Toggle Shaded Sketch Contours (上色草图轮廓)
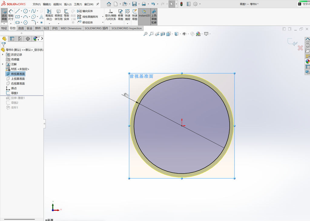 tap(154, 17)
